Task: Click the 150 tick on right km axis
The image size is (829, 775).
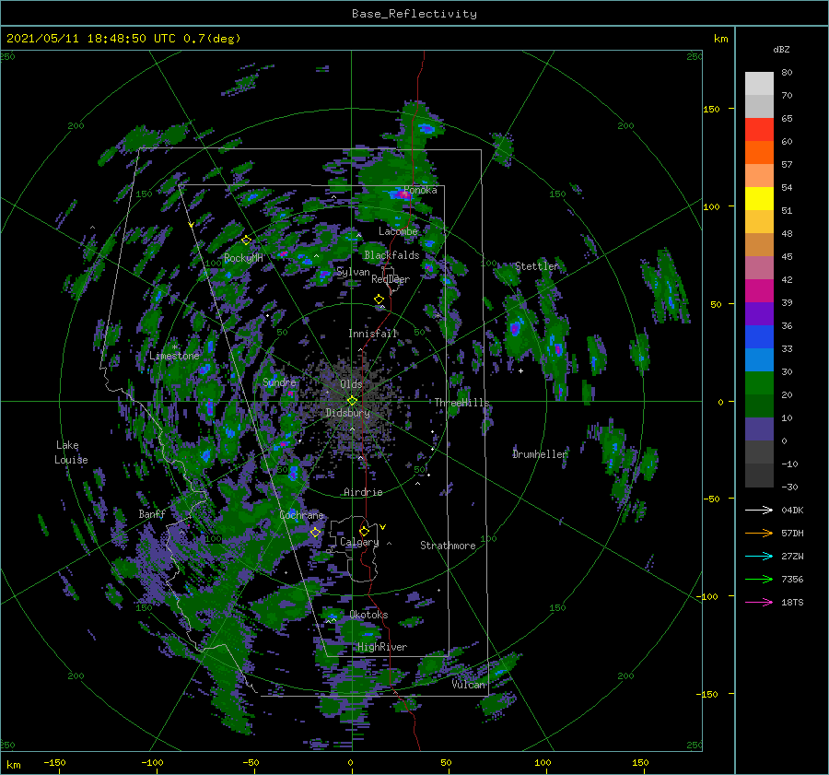Action: pyautogui.click(x=711, y=109)
